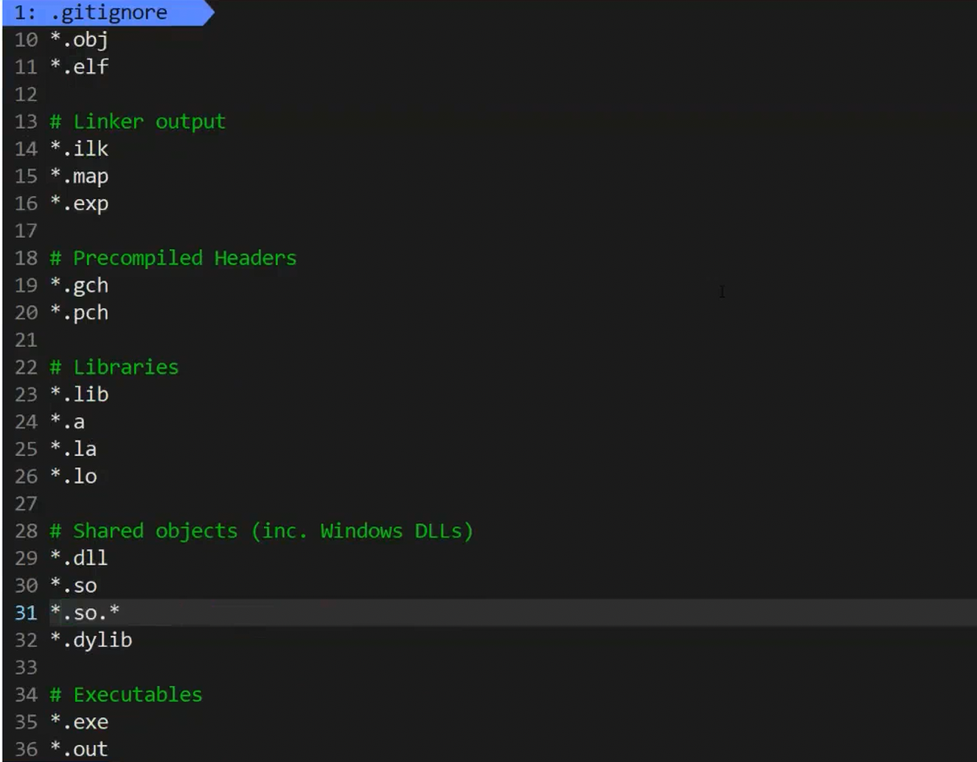Viewport: 977px width, 762px height.
Task: Click the '*.a' pattern on line 24
Action: (x=67, y=422)
